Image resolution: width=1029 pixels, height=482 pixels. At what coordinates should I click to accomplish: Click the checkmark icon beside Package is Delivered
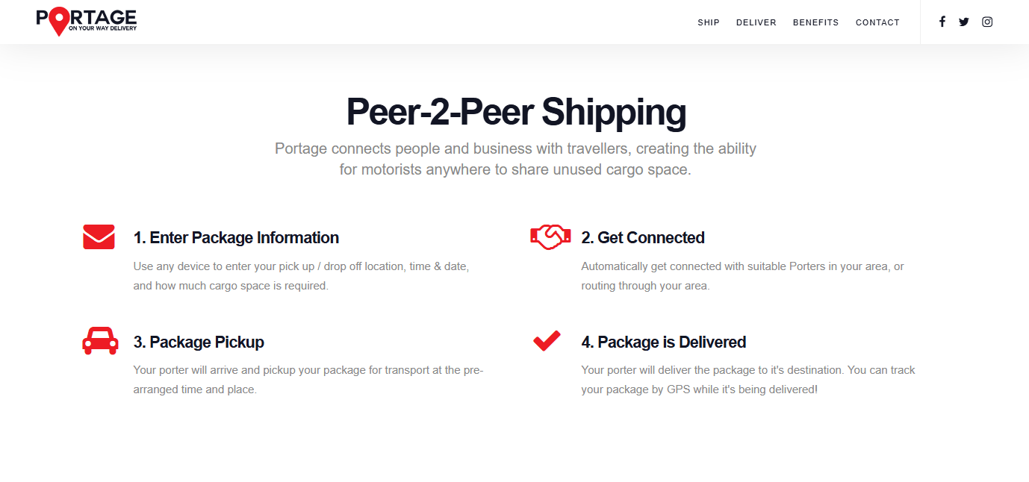point(546,340)
